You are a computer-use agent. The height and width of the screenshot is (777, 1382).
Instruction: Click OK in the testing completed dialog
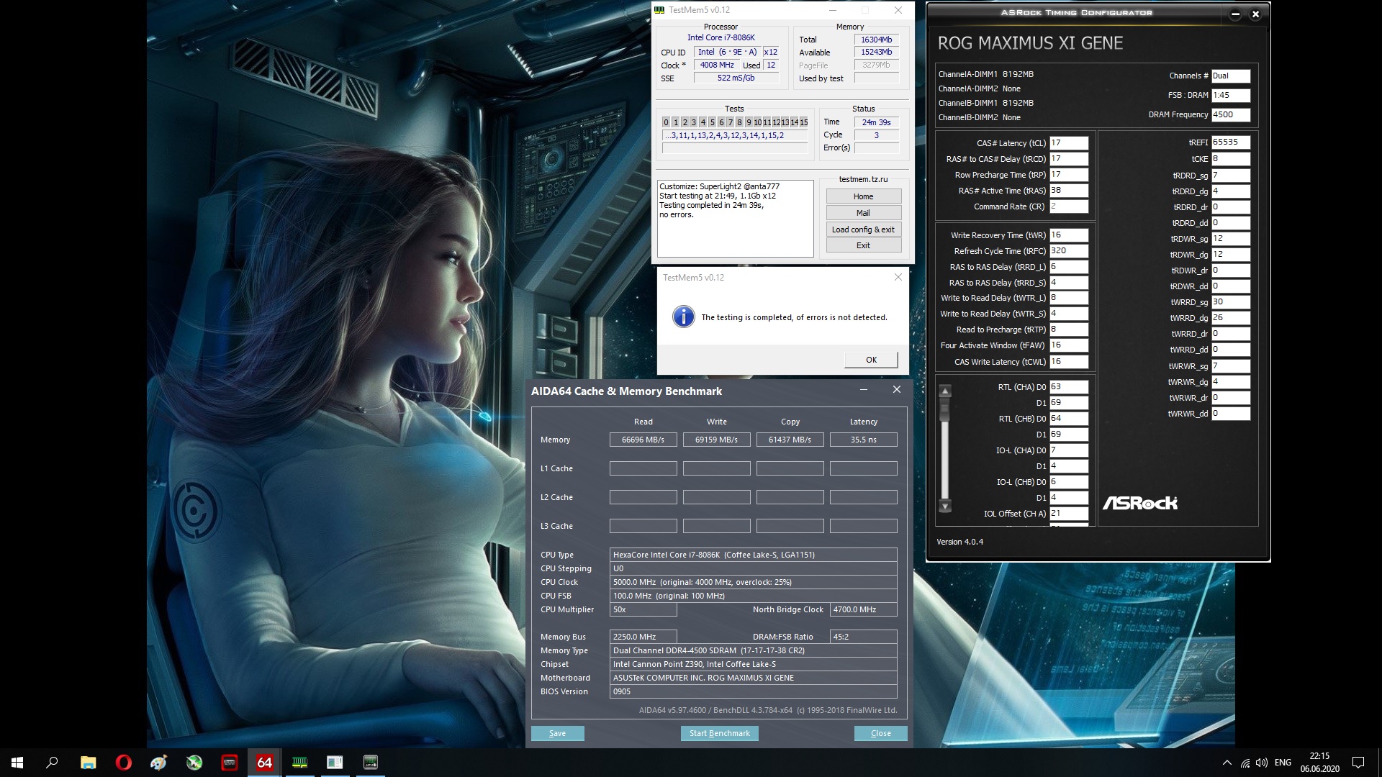871,360
